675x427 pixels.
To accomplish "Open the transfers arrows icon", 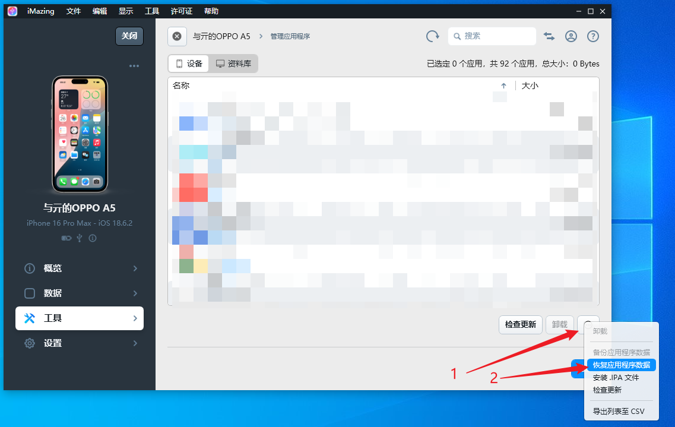I will click(549, 36).
